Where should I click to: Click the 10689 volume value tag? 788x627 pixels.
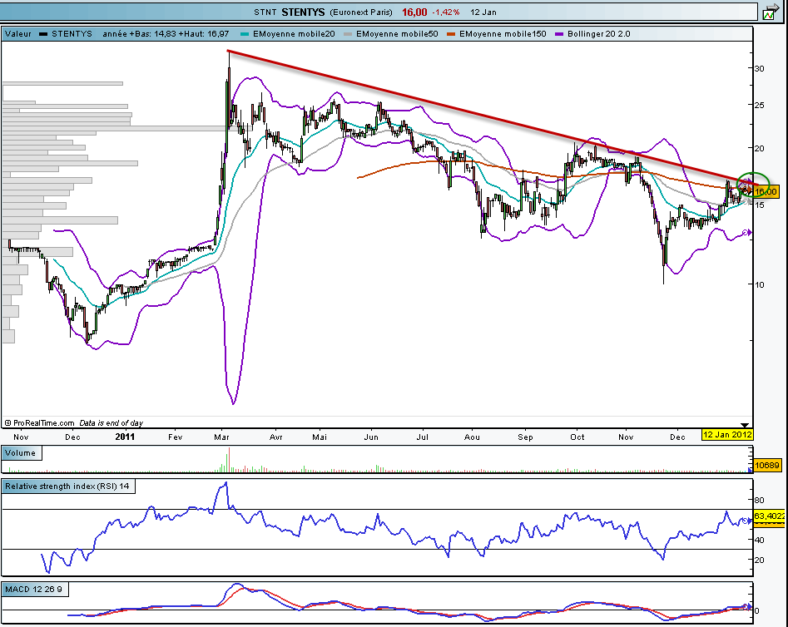pos(766,465)
